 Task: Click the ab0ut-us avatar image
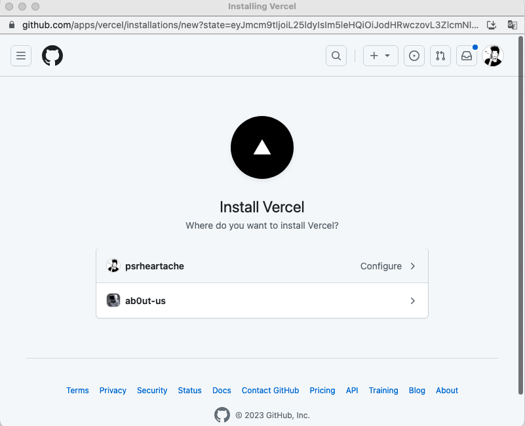[113, 300]
